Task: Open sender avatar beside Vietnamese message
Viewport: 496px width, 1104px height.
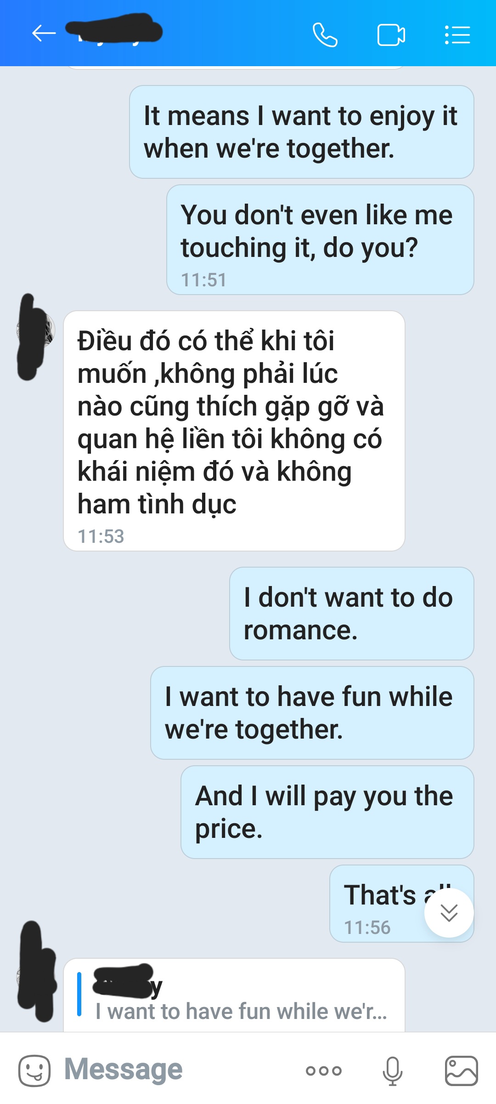Action: pos(35,330)
